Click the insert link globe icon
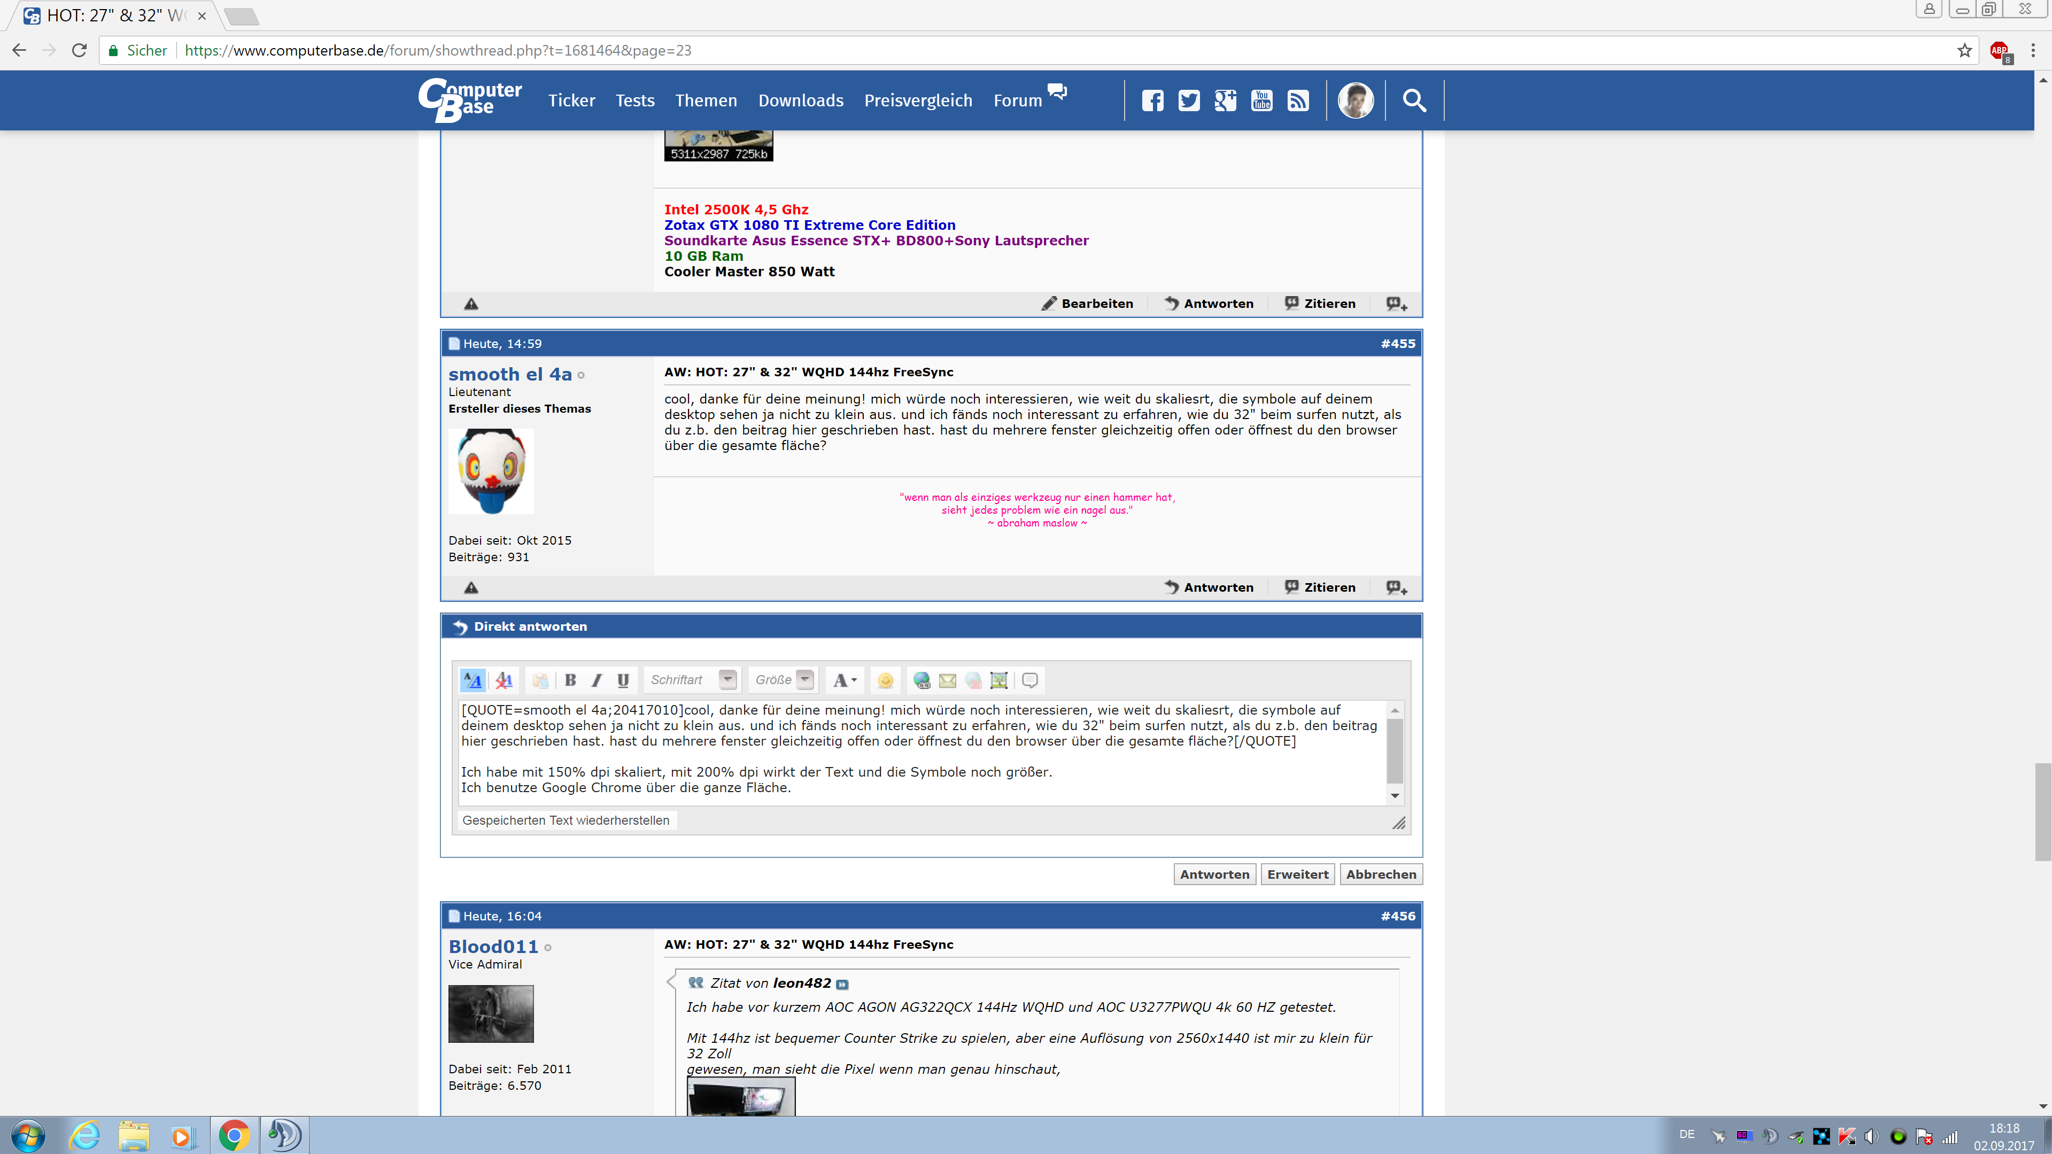This screenshot has height=1154, width=2052. coord(922,680)
